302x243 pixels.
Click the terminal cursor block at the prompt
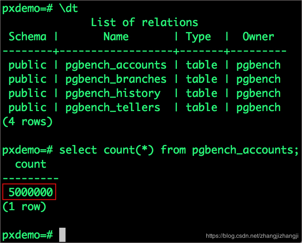pos(62,235)
